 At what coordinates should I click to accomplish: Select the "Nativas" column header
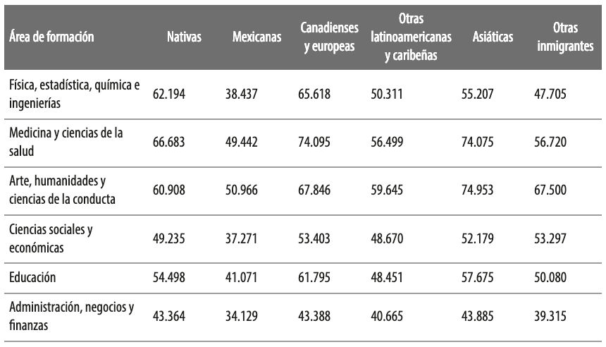tap(185, 36)
